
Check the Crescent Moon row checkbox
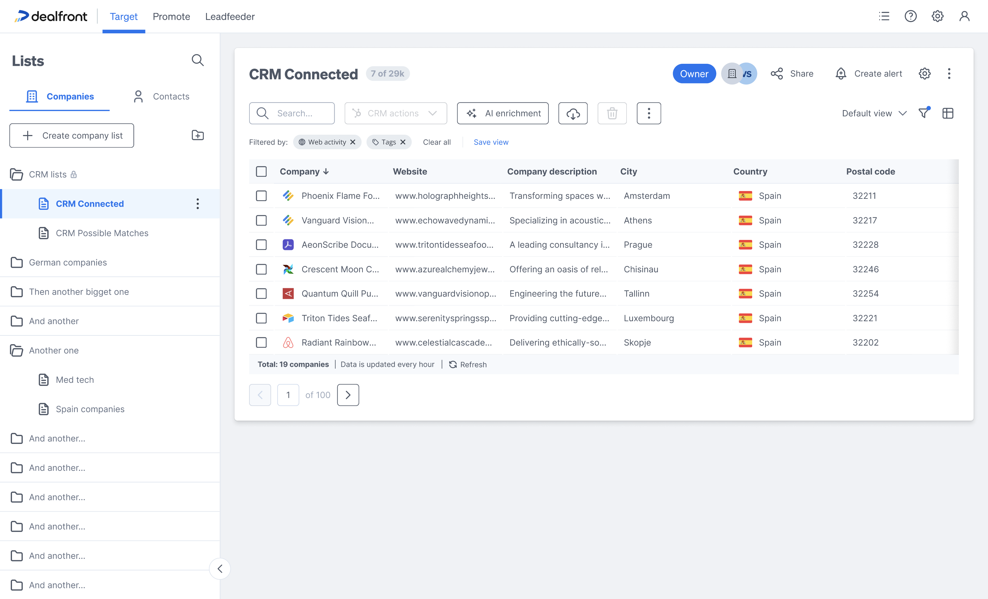coord(261,269)
